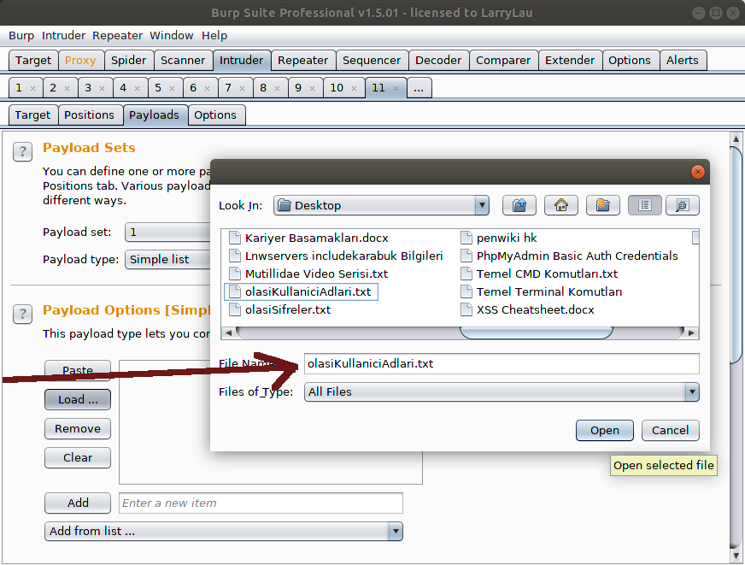Open the Intruder Target sub-tab
This screenshot has height=565, width=745.
(32, 115)
